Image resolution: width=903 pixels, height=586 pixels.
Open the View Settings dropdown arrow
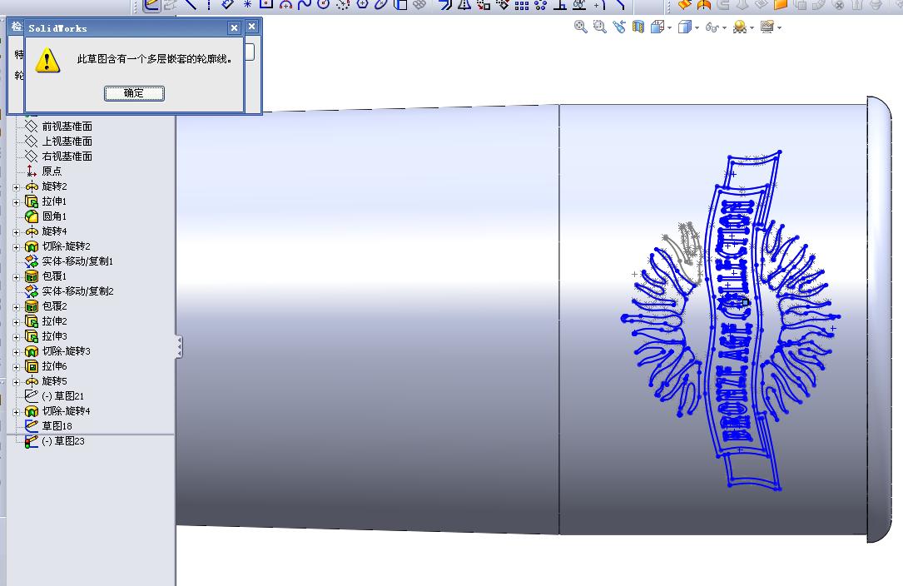coord(779,27)
